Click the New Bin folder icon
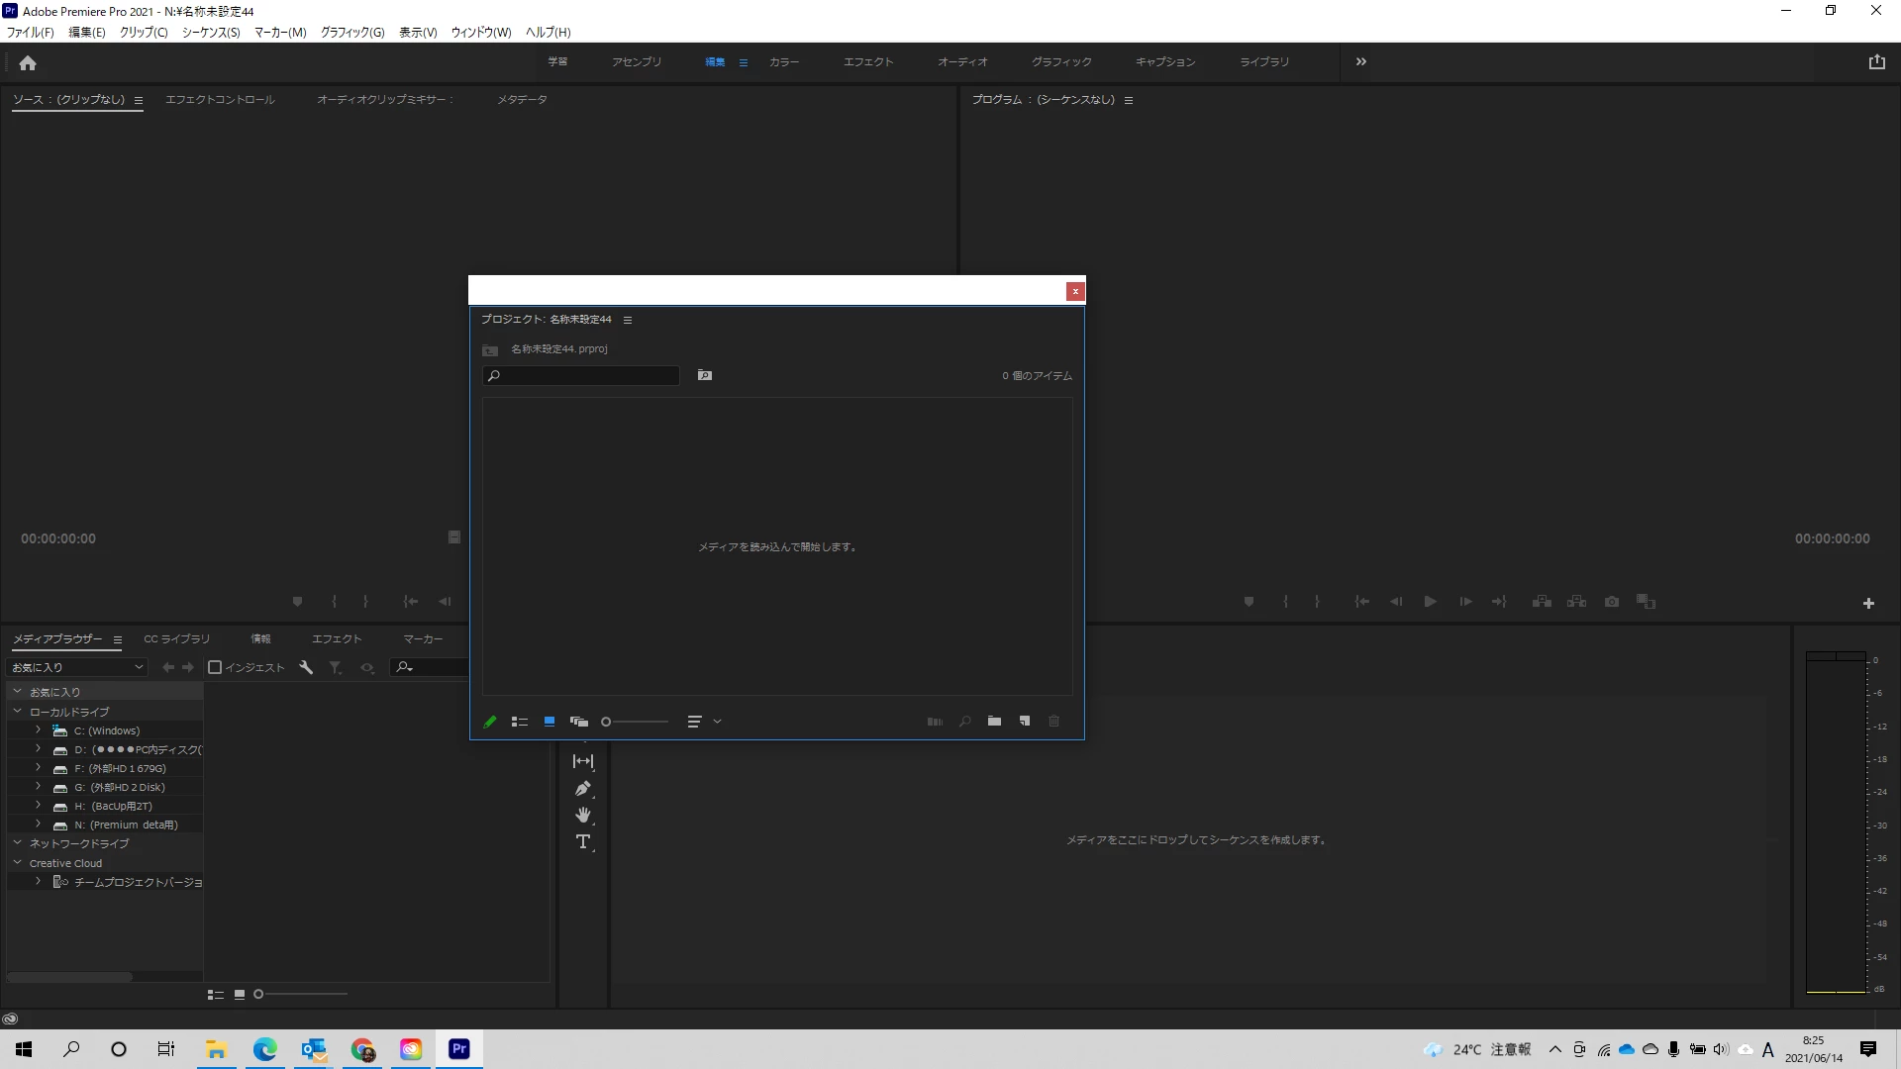Viewport: 1901px width, 1069px height. (x=994, y=722)
